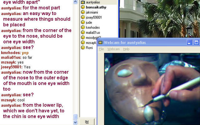
Task: Click smiley icon beside malia01us
Action: click(x=83, y=32)
